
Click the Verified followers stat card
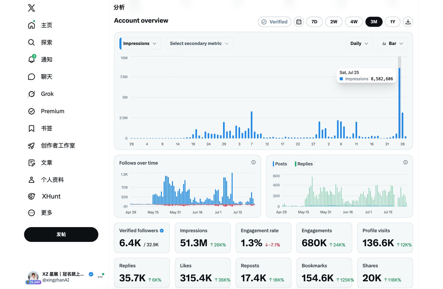click(142, 238)
